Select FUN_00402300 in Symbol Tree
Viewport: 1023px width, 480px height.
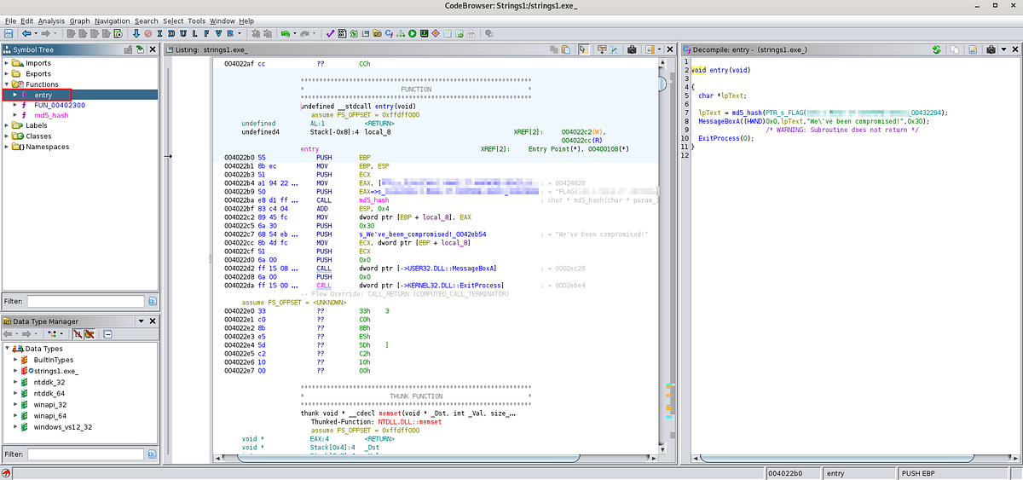tap(61, 105)
